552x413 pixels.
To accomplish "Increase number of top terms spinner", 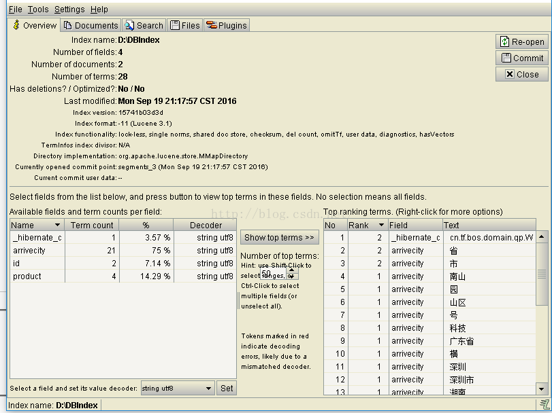I will click(x=292, y=270).
